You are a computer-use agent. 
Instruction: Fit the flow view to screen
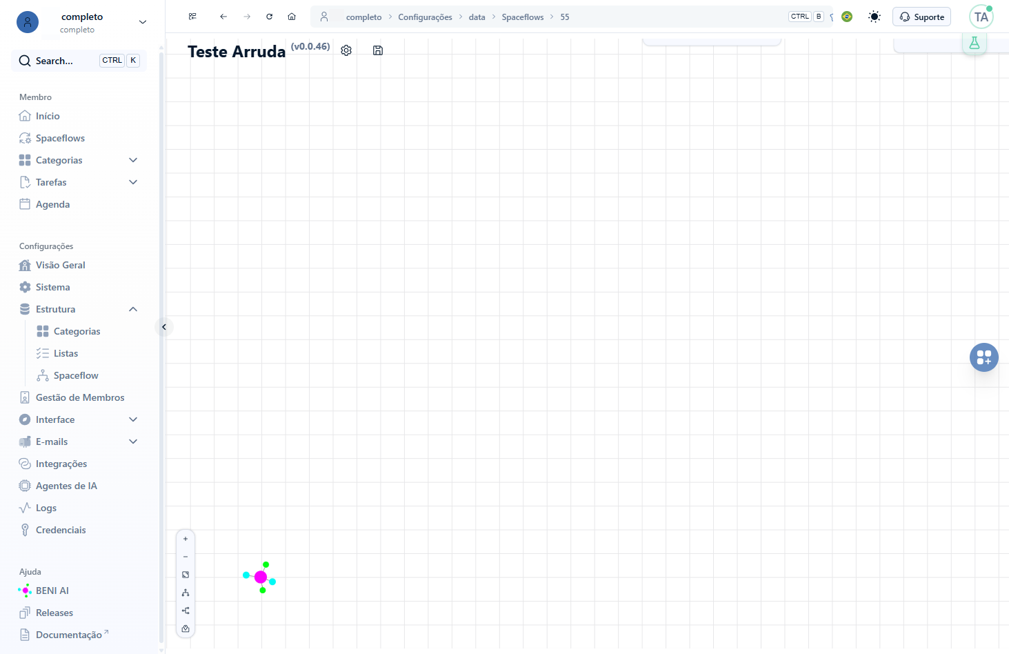click(186, 575)
